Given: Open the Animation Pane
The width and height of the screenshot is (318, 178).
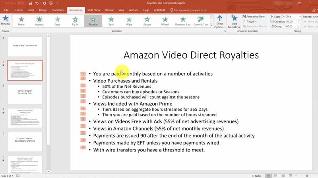Looking at the screenshot, I should (254, 17).
